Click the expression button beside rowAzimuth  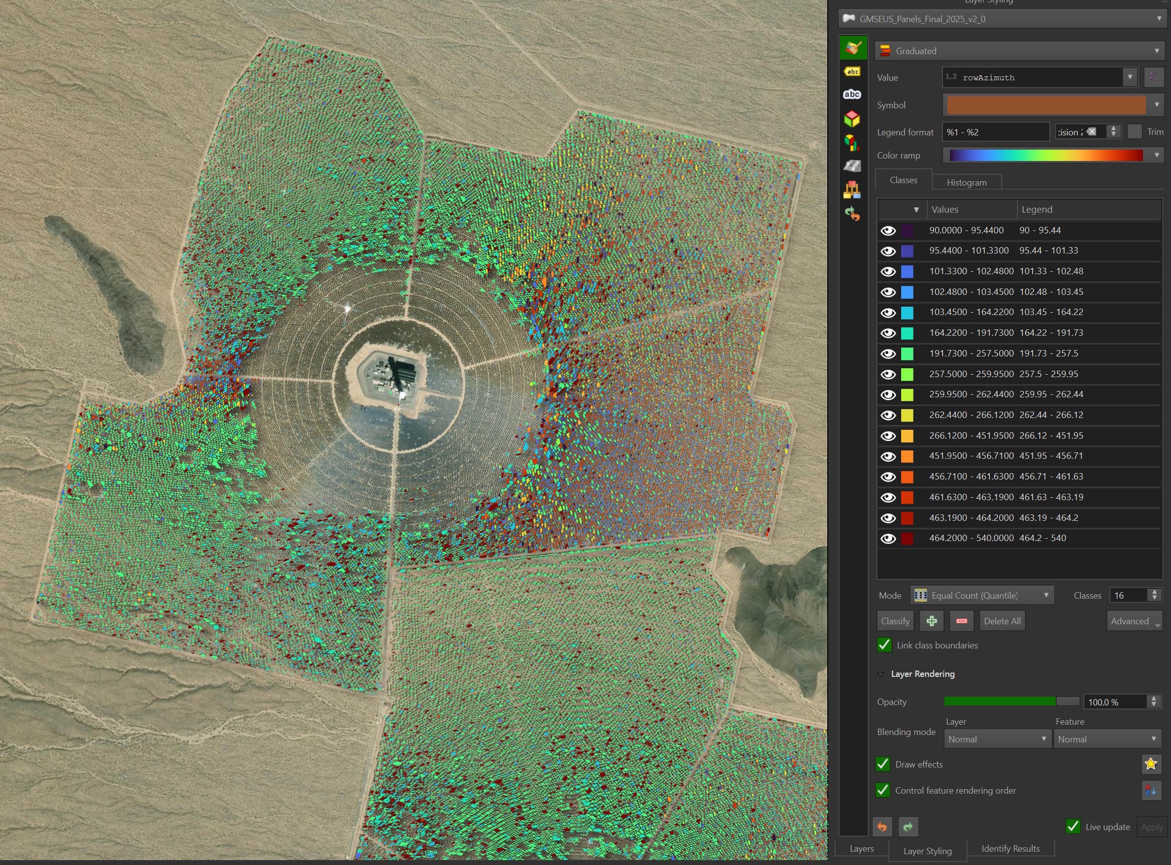pos(1153,77)
